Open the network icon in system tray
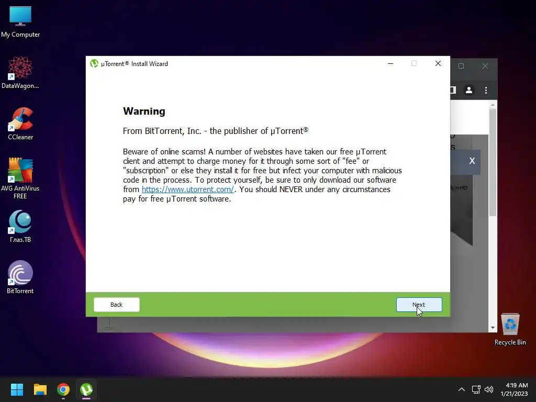Viewport: 536px width, 402px height. 476,389
